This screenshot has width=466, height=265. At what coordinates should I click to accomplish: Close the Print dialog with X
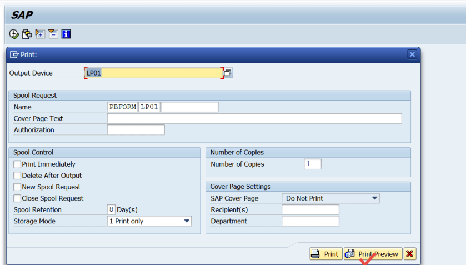[412, 54]
